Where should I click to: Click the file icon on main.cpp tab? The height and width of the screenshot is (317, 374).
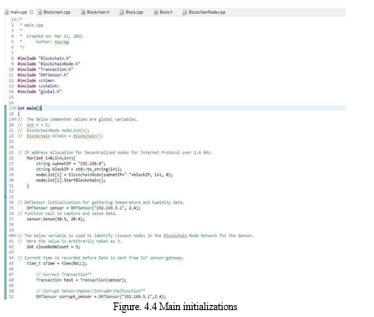click(x=7, y=12)
